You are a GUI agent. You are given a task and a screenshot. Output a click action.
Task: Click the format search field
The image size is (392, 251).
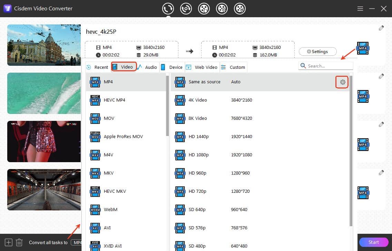click(x=325, y=65)
